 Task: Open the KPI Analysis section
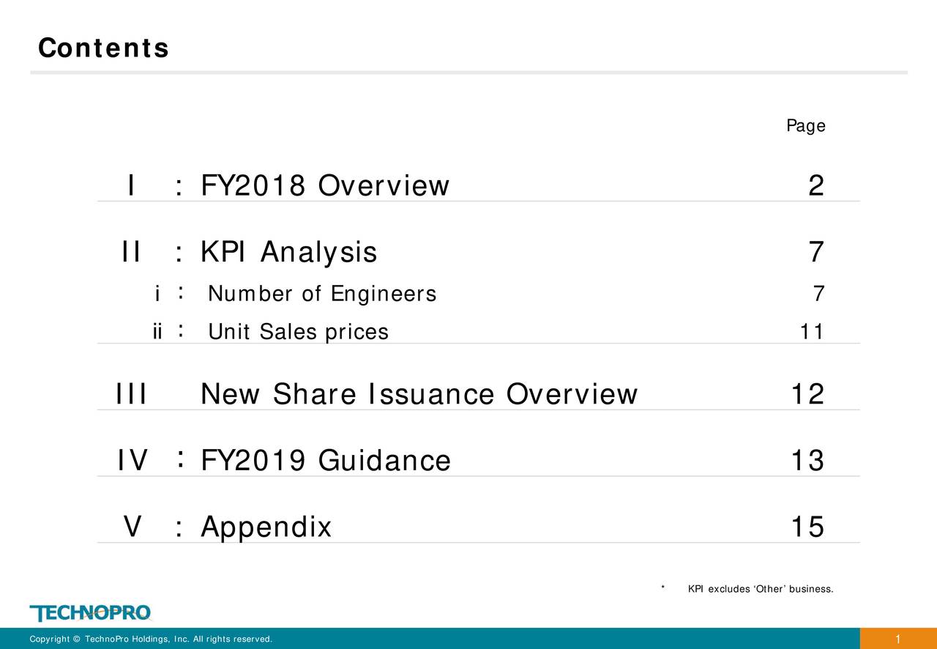(288, 253)
